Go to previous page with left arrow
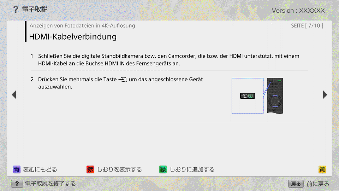 [x=14, y=94]
